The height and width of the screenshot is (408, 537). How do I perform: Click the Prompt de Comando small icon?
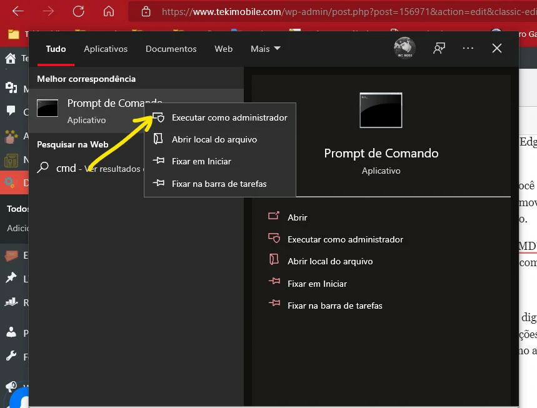coord(48,108)
